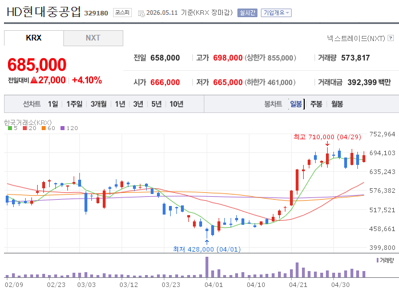Click the low price 665,000

click(x=228, y=82)
